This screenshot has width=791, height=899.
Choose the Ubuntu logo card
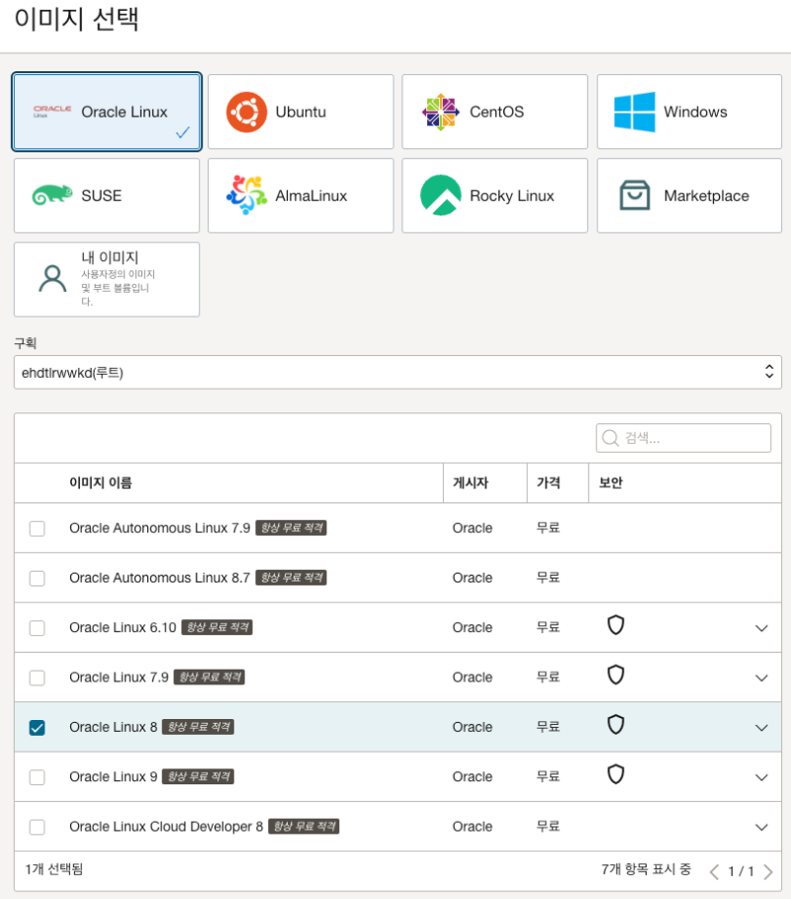pos(301,112)
